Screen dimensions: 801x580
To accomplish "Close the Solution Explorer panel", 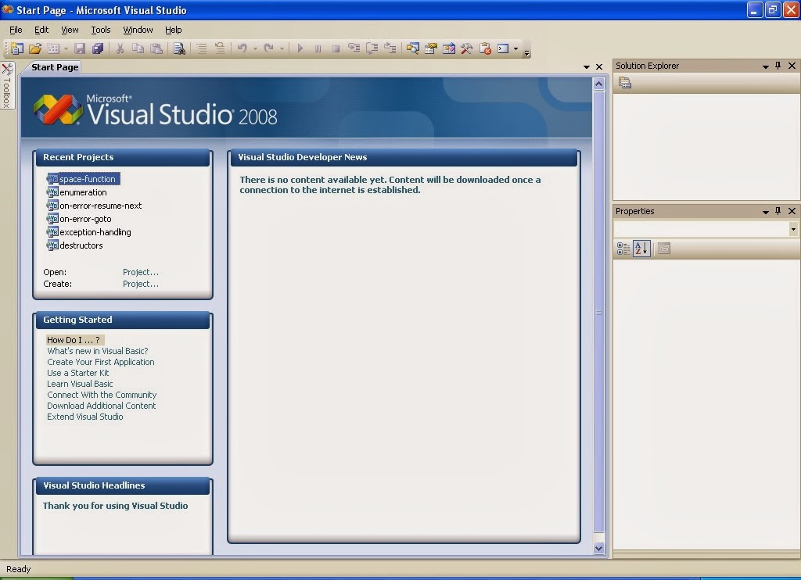I will coord(792,66).
